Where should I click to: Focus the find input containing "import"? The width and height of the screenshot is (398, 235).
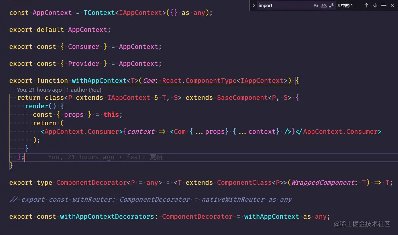pyautogui.click(x=284, y=5)
